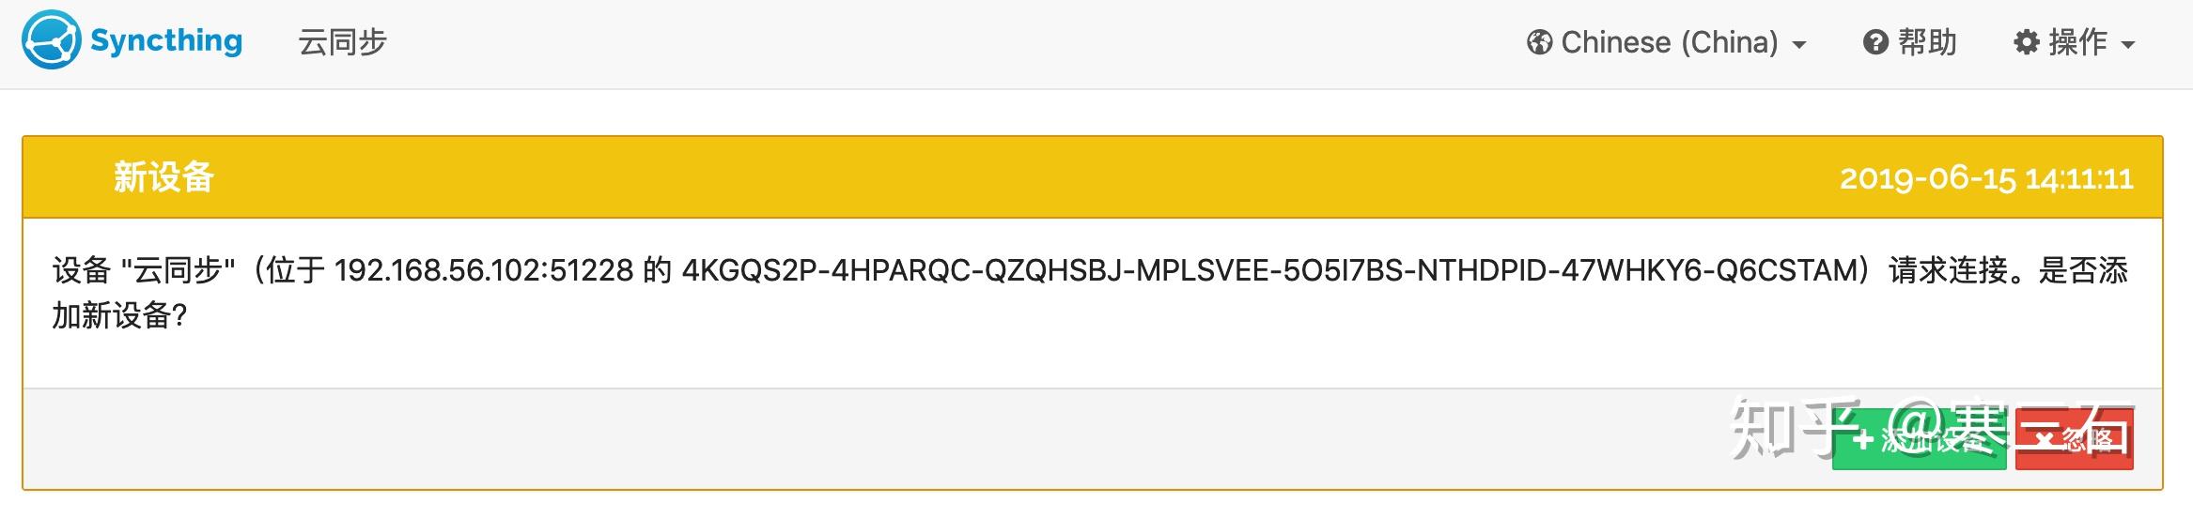Click the Syncthing brand name text
This screenshot has width=2193, height=518.
click(166, 40)
